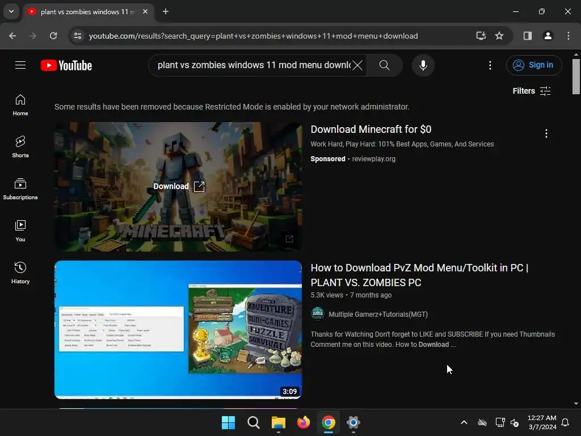Open YouTube settings three-dot menu
This screenshot has width=581, height=436.
490,65
